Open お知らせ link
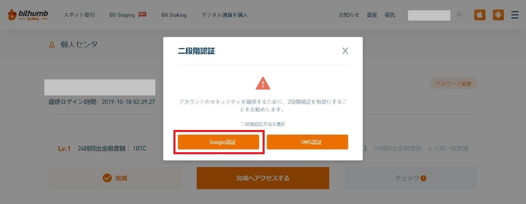The width and height of the screenshot is (526, 204). tap(349, 15)
